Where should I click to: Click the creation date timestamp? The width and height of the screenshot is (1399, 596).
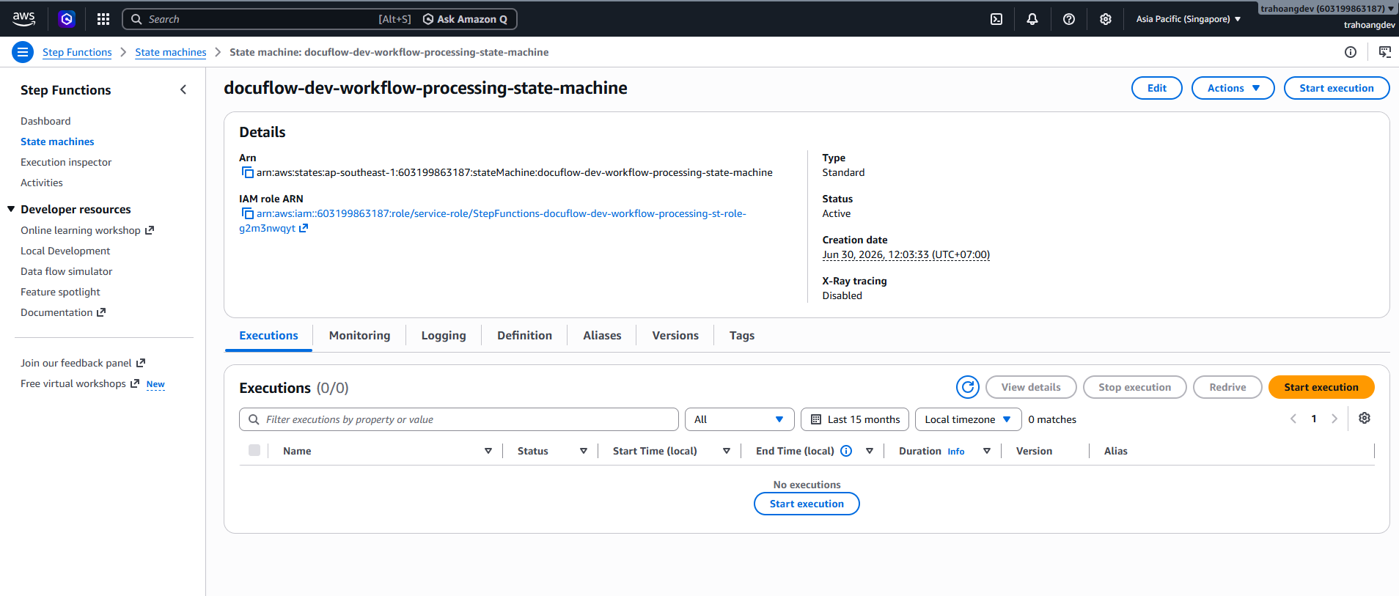click(x=906, y=255)
